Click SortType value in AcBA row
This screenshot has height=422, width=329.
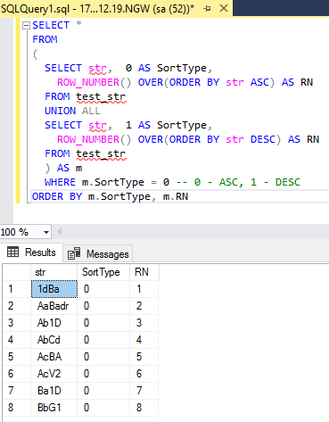103,357
